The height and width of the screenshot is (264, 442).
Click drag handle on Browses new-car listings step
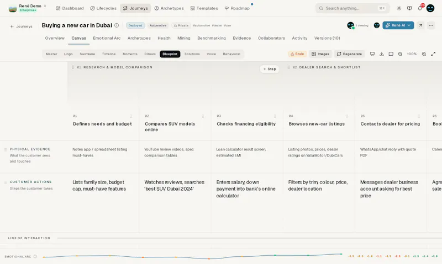(347, 116)
